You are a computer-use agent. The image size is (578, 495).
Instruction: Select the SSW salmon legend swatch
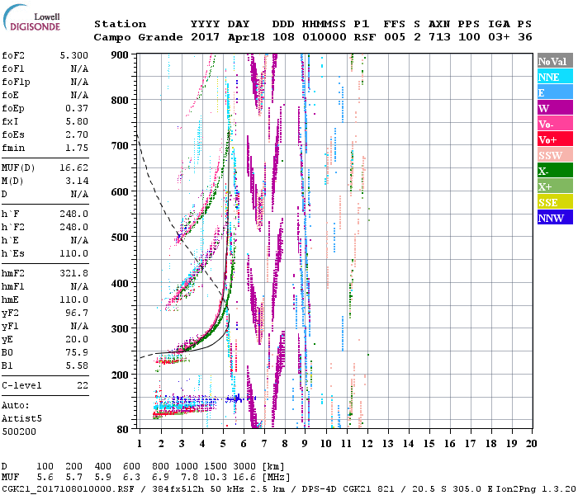(555, 155)
